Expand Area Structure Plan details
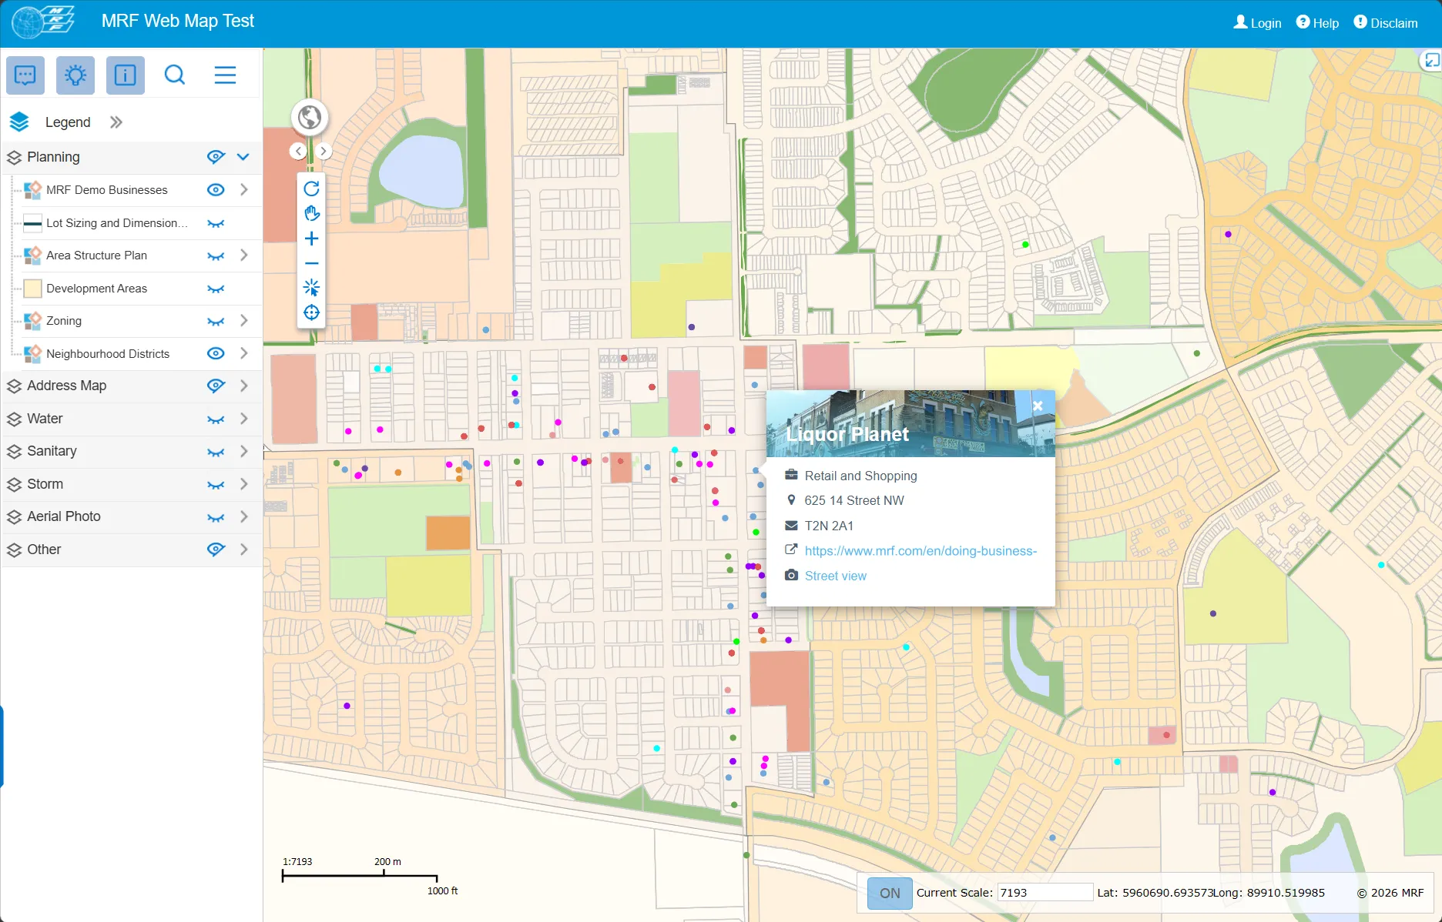Viewport: 1442px width, 922px height. tap(243, 256)
